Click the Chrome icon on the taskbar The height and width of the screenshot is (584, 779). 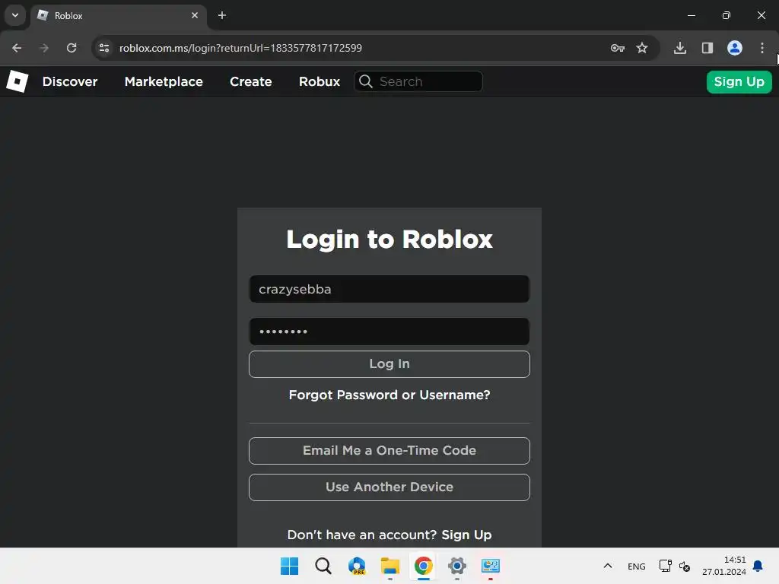pyautogui.click(x=423, y=566)
